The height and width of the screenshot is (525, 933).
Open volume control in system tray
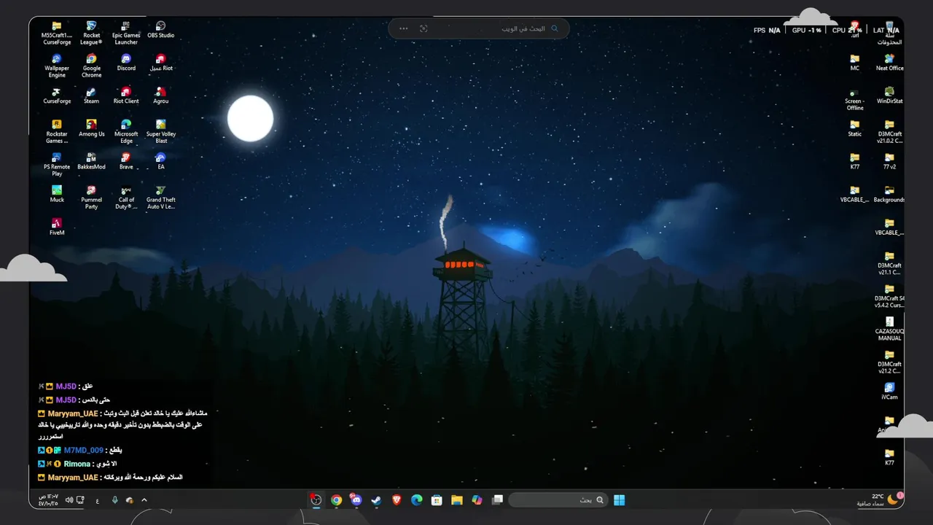pos(69,499)
